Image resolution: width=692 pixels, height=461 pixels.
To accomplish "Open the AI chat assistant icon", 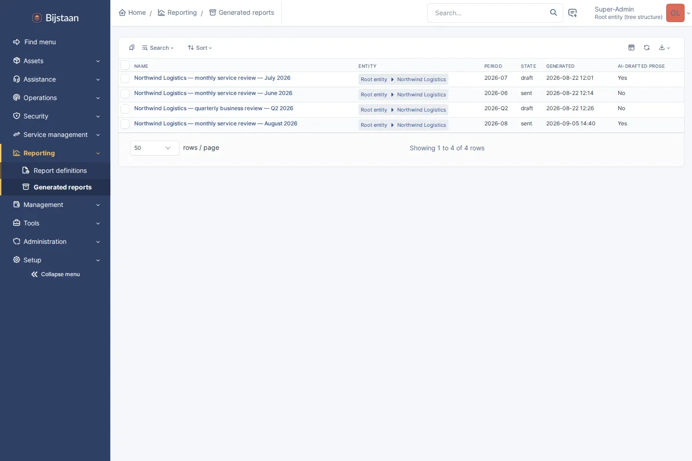I will [x=573, y=13].
